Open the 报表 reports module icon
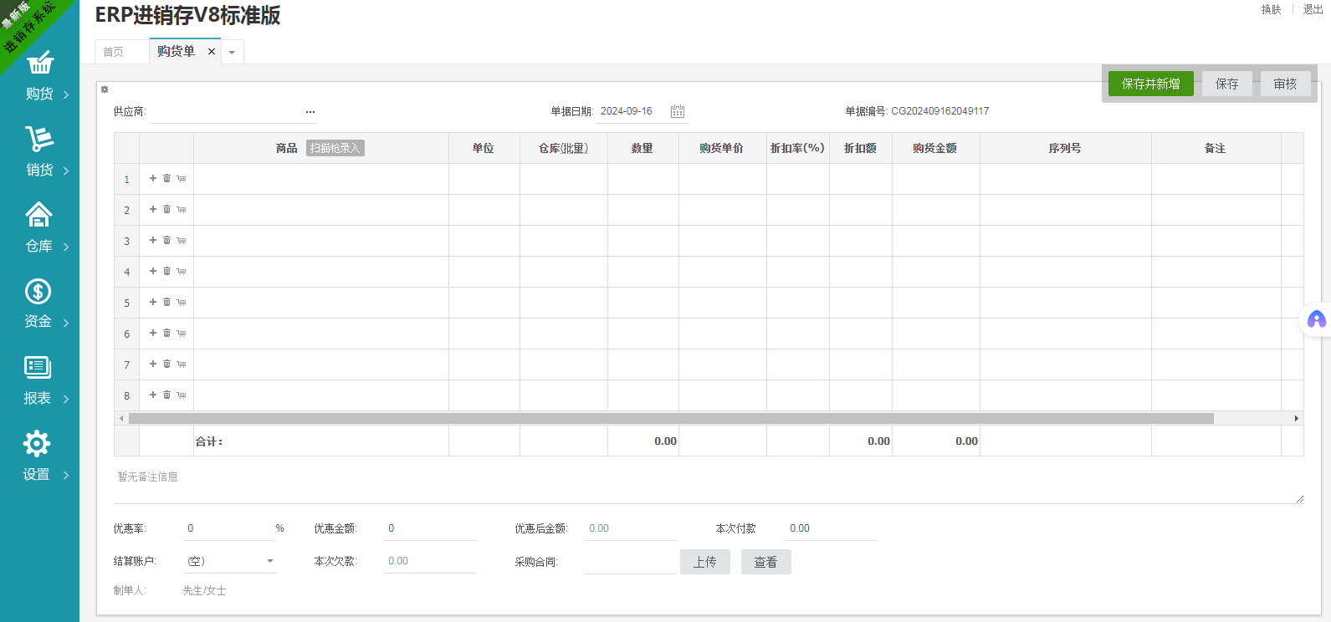This screenshot has height=622, width=1331. tap(38, 367)
